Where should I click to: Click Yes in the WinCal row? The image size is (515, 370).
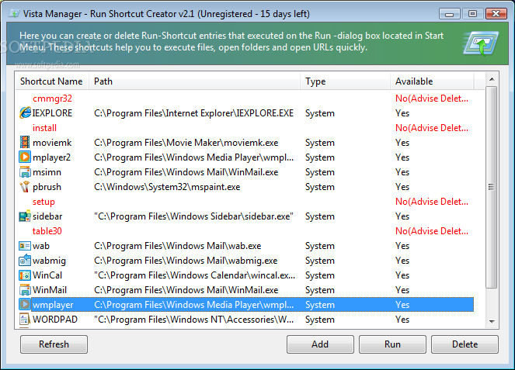pos(402,275)
